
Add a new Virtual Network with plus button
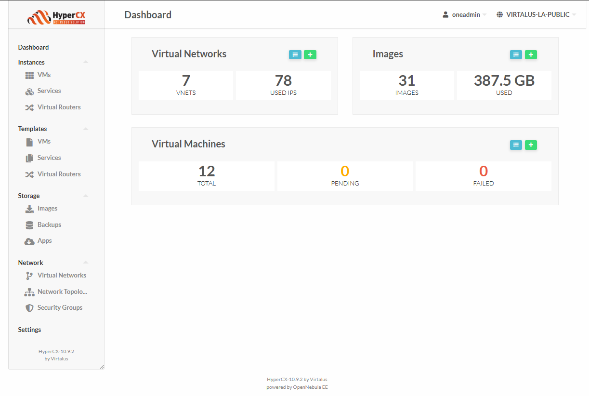(x=310, y=55)
